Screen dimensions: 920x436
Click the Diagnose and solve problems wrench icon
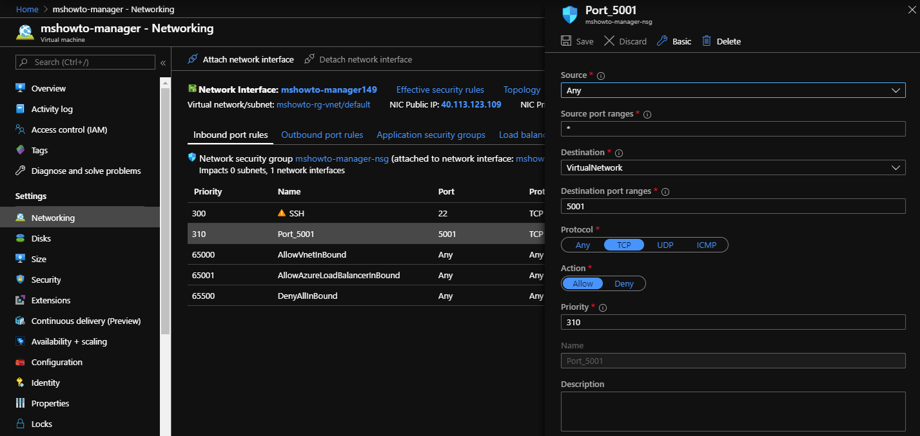[20, 171]
